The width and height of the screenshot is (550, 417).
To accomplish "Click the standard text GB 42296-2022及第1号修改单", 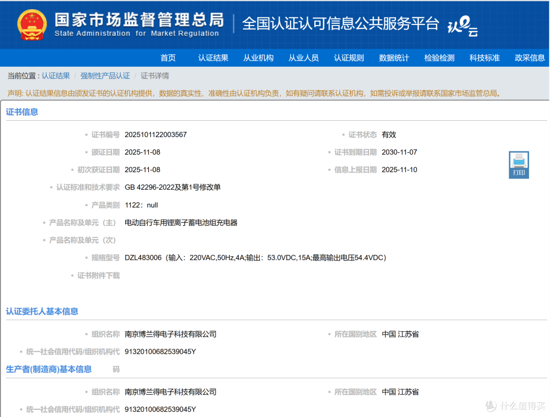I will [173, 188].
